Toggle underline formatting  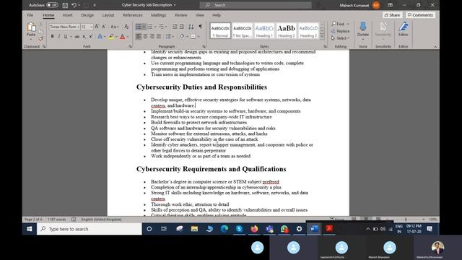click(66, 37)
